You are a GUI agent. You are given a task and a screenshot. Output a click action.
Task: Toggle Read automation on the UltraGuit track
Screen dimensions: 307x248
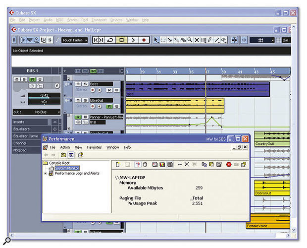pos(109,107)
